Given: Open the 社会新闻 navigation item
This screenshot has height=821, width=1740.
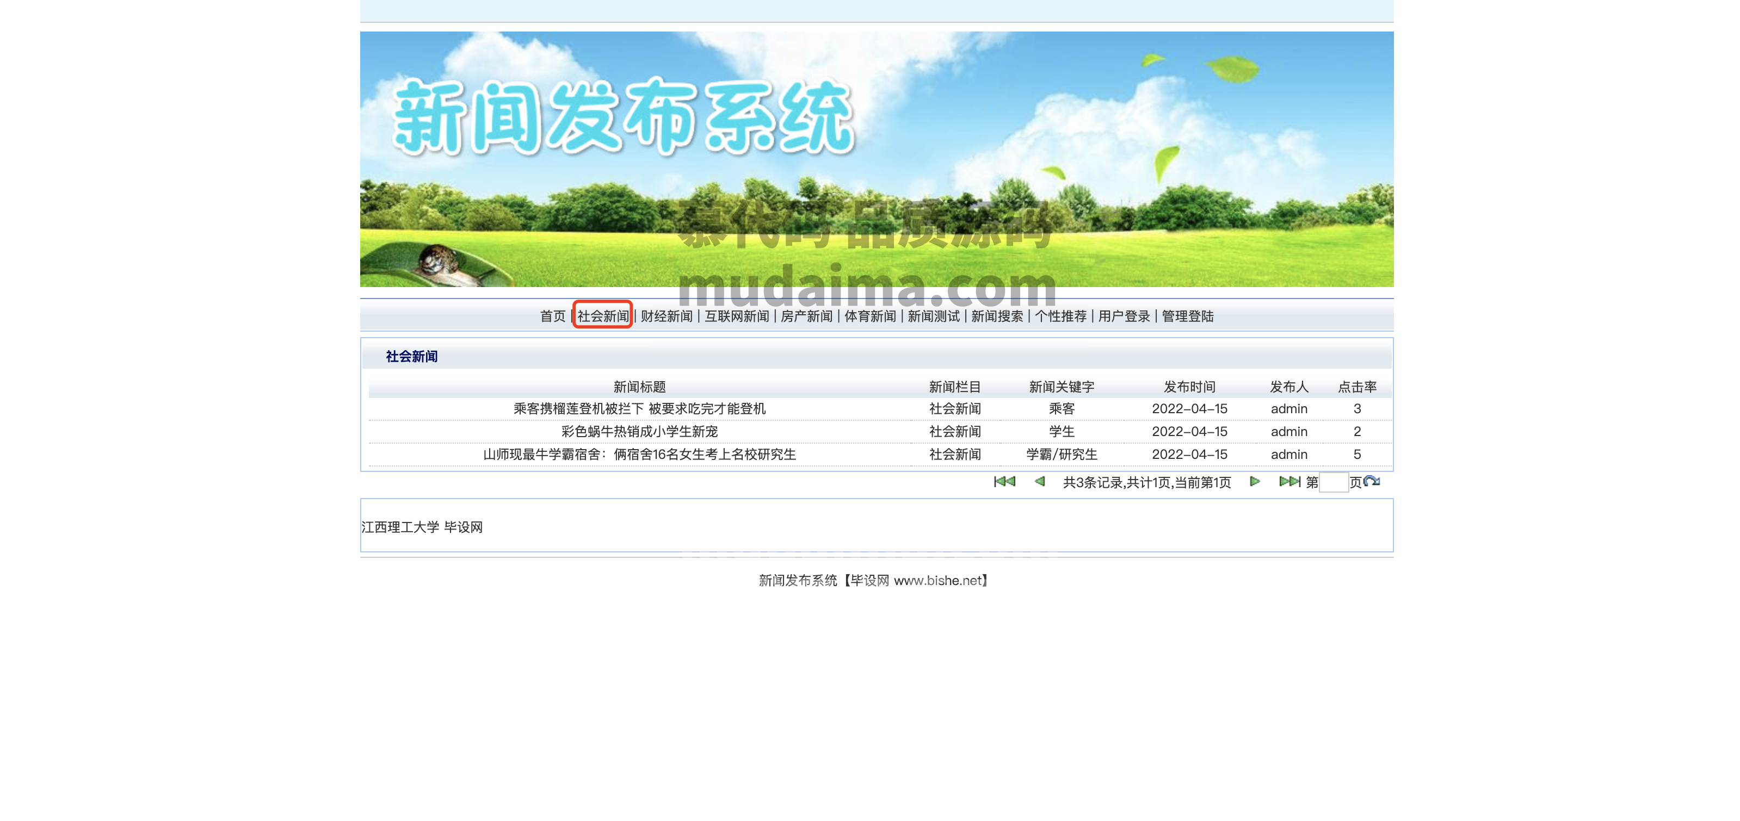Looking at the screenshot, I should pyautogui.click(x=603, y=316).
